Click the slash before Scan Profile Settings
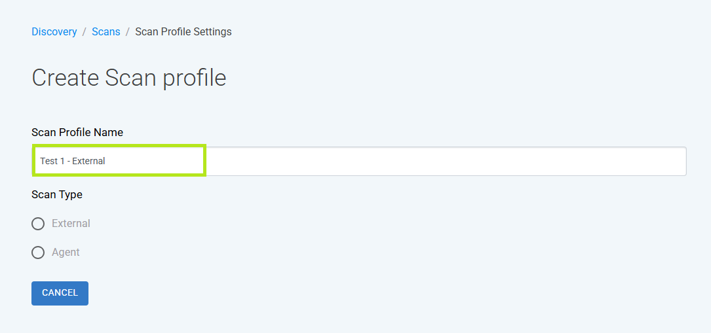This screenshot has width=711, height=333. click(x=128, y=31)
